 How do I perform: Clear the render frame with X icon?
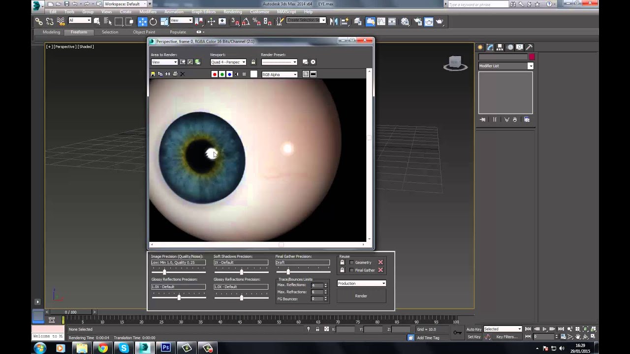point(182,74)
